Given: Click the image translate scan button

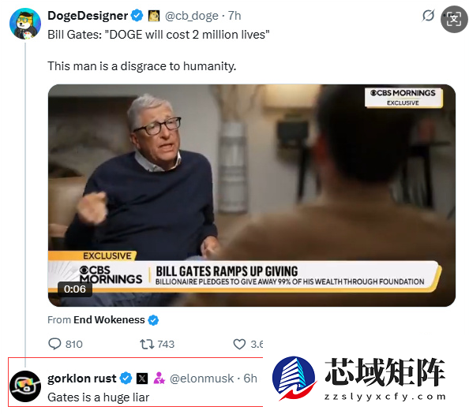Looking at the screenshot, I should point(454,19).
